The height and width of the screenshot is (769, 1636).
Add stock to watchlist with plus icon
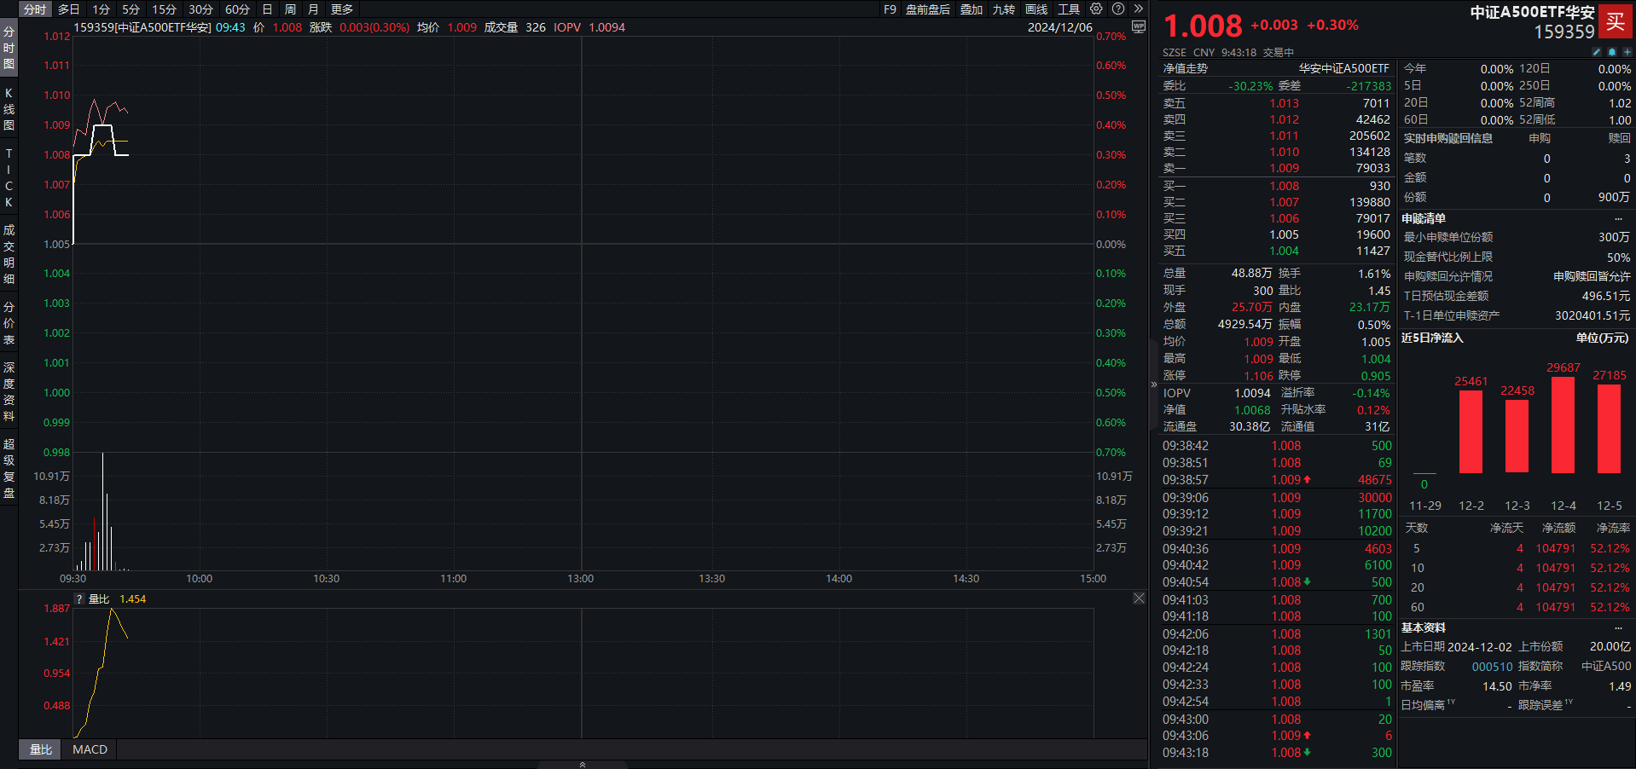pos(1627,52)
